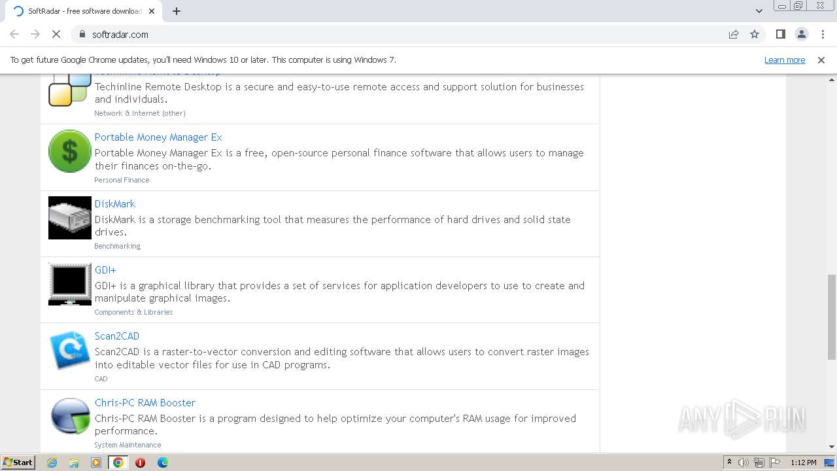Image resolution: width=837 pixels, height=471 pixels.
Task: Bookmark this tab with the star icon
Action: click(x=755, y=34)
